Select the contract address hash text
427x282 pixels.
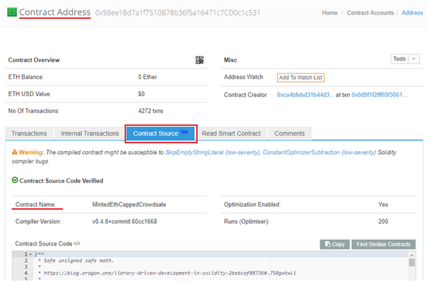tap(177, 13)
